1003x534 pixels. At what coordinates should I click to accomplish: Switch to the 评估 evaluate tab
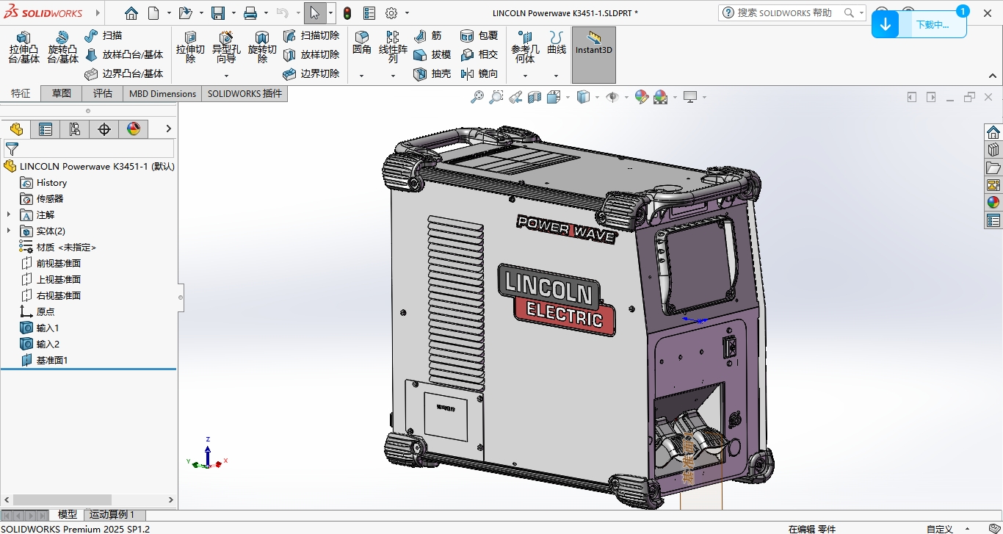pos(103,93)
